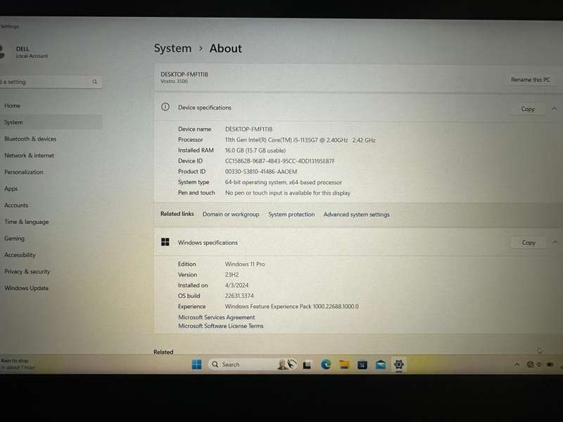
Task: Click the Version value 23H2
Action: (232, 274)
